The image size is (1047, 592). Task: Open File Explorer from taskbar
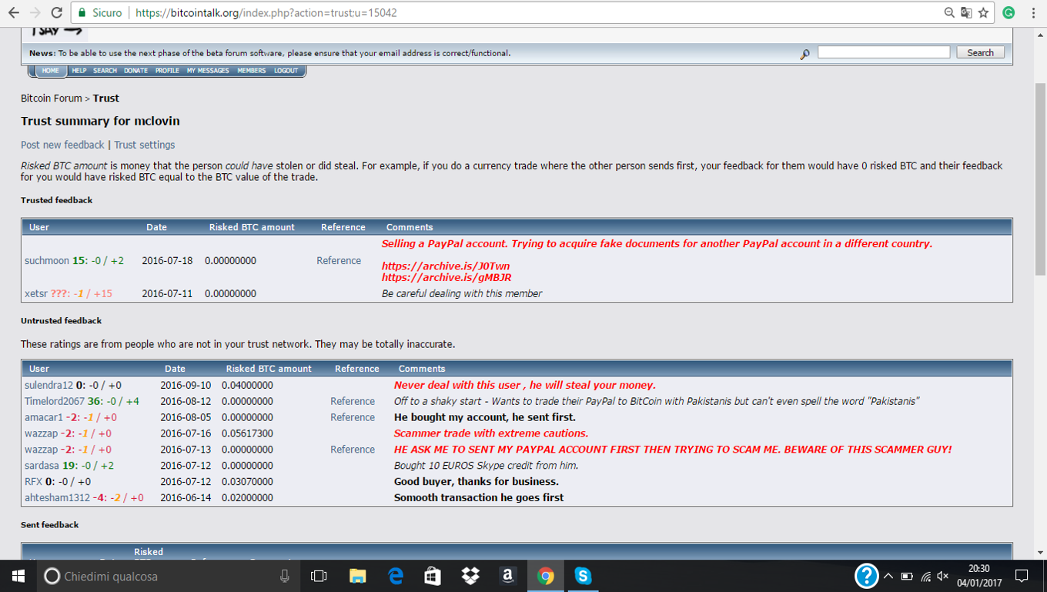[x=357, y=576]
